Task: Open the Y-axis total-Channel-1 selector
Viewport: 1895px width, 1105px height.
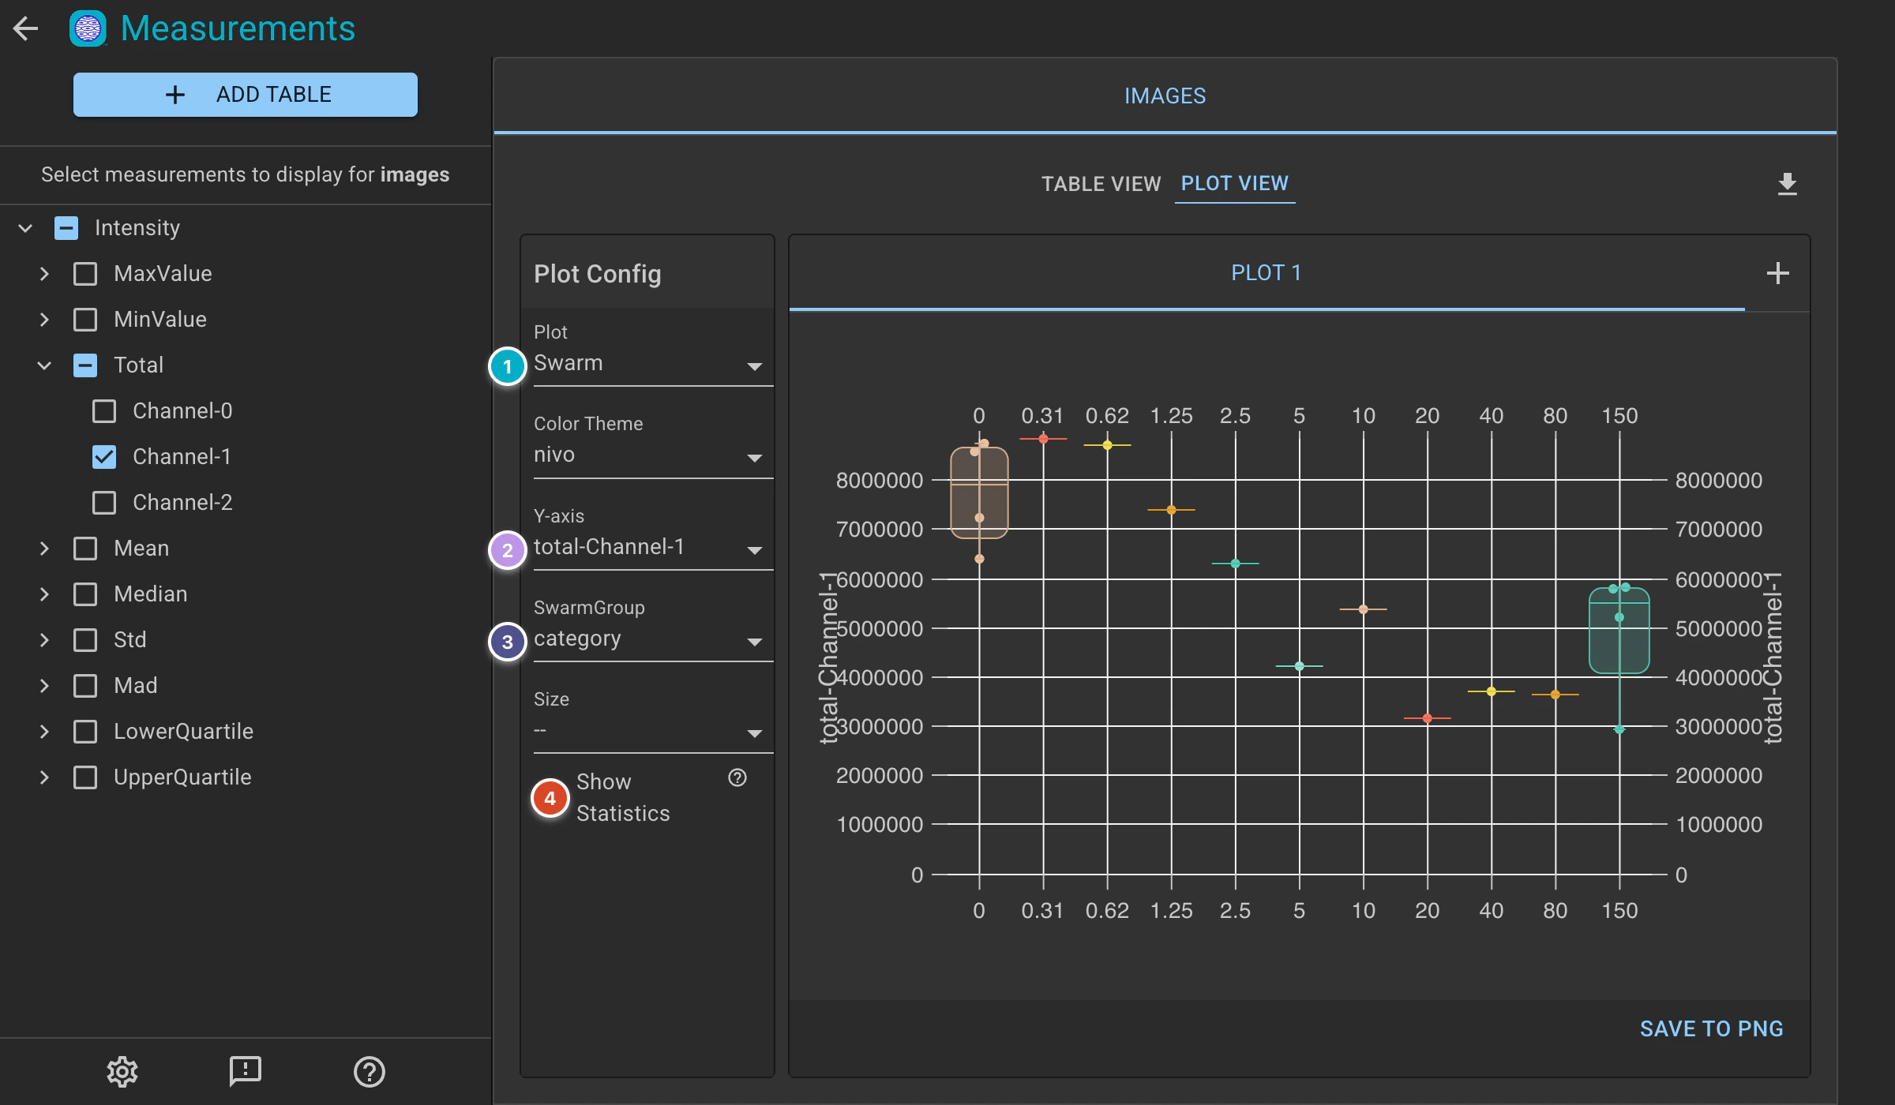Action: click(652, 548)
